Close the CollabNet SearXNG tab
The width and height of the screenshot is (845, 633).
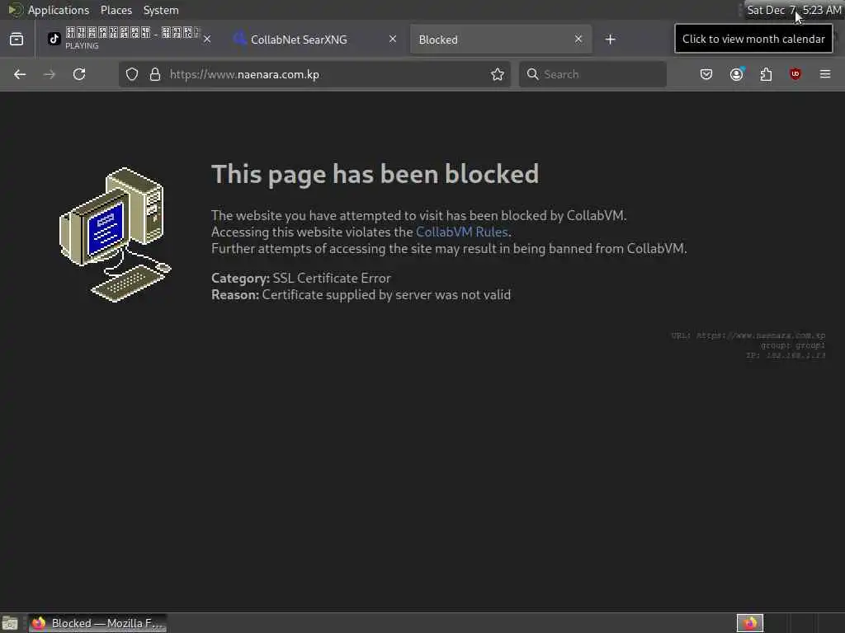tap(393, 39)
